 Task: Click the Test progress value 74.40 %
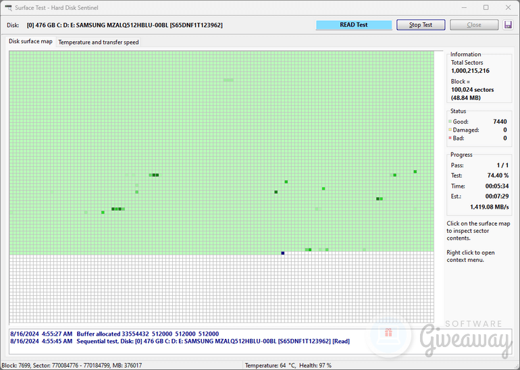498,176
